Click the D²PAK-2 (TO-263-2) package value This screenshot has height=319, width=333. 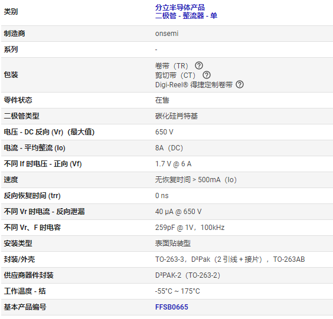(188, 275)
